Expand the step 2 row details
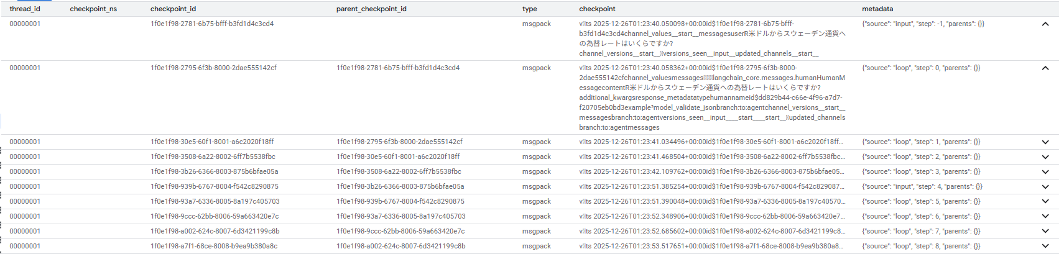 pyautogui.click(x=1045, y=157)
